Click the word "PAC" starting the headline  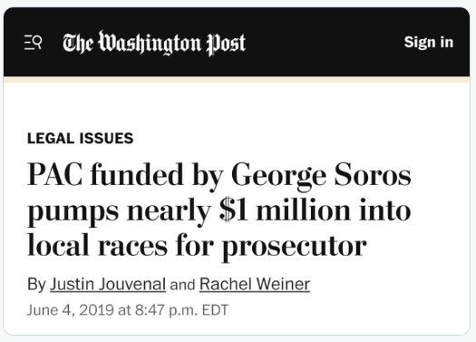[54, 174]
